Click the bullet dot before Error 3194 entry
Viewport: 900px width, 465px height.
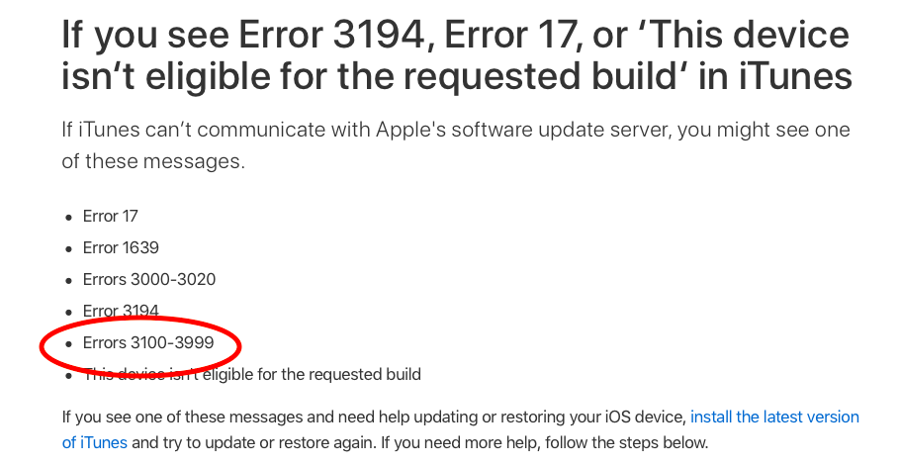click(69, 313)
